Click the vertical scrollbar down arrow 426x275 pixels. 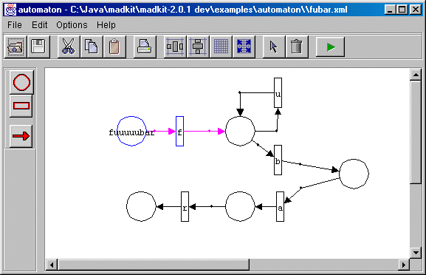tap(416, 252)
